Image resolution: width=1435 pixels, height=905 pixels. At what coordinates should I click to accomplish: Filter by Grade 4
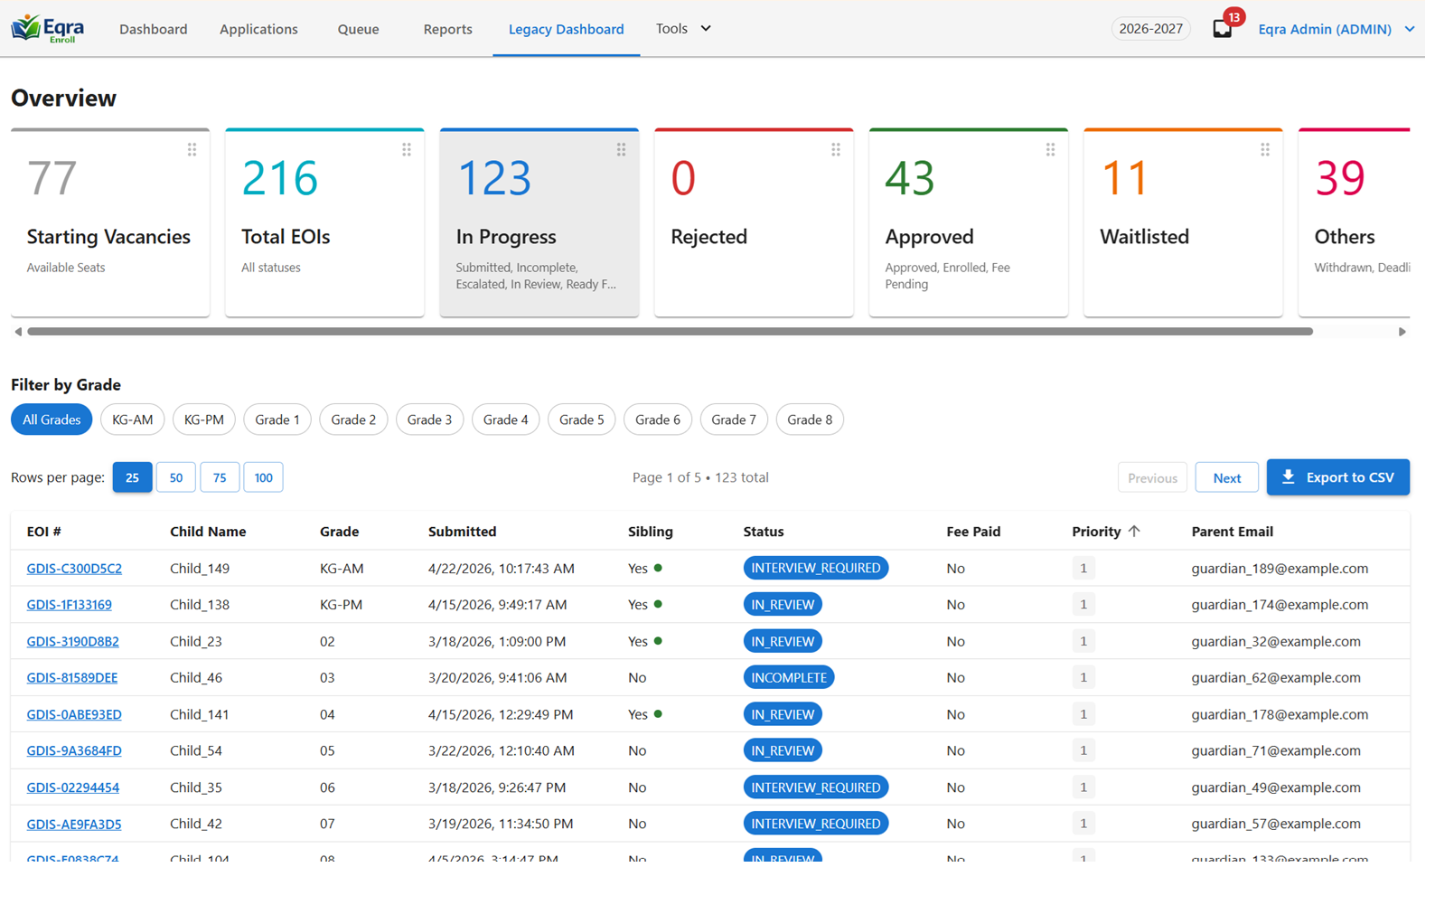coord(506,420)
